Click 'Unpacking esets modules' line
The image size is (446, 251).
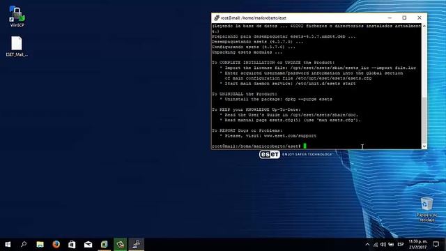247,52
